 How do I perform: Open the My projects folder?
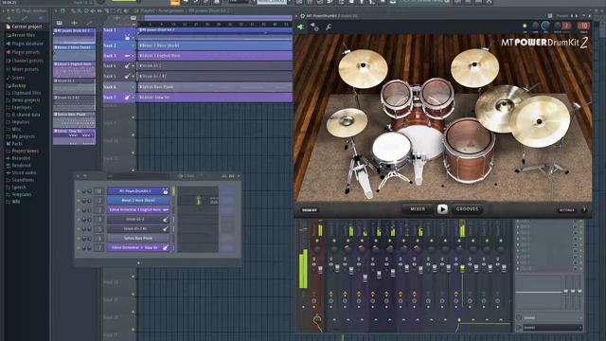pos(21,136)
